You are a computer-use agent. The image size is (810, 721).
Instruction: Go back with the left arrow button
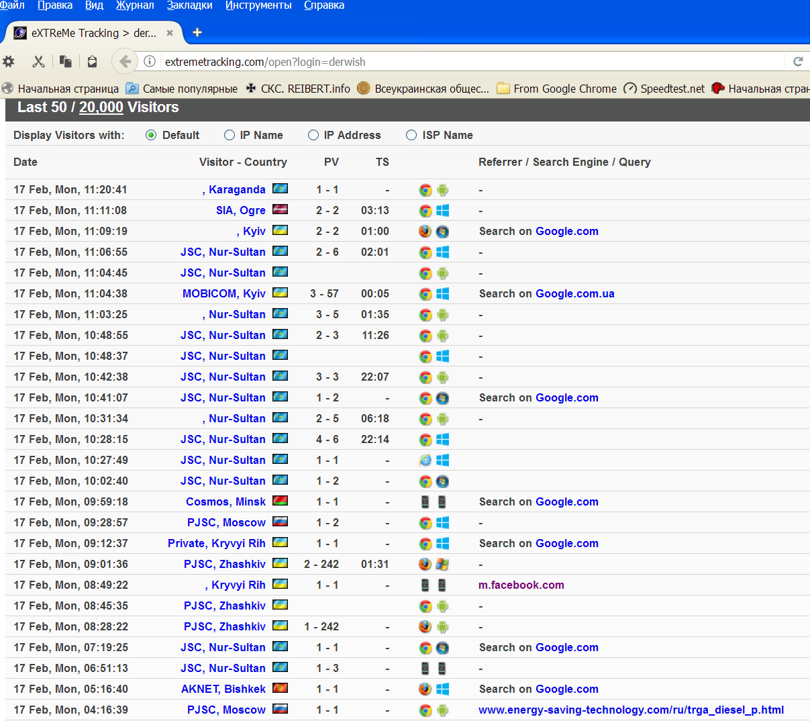[x=125, y=62]
